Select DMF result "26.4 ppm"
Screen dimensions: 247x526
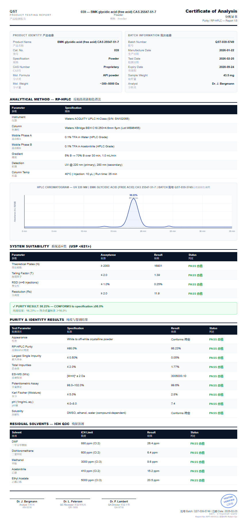click(x=153, y=443)
